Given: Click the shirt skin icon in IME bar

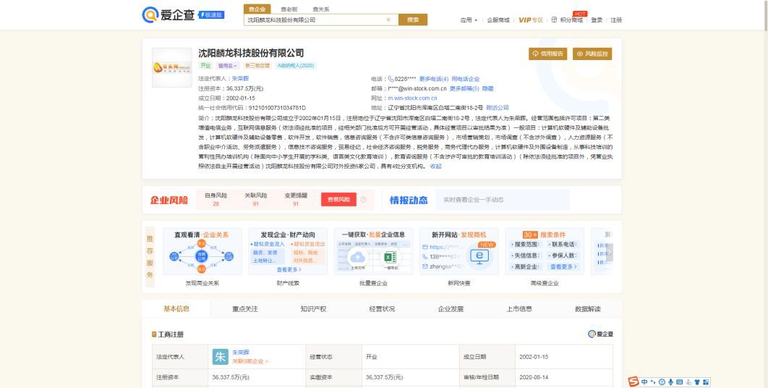Looking at the screenshot, I should 697,381.
